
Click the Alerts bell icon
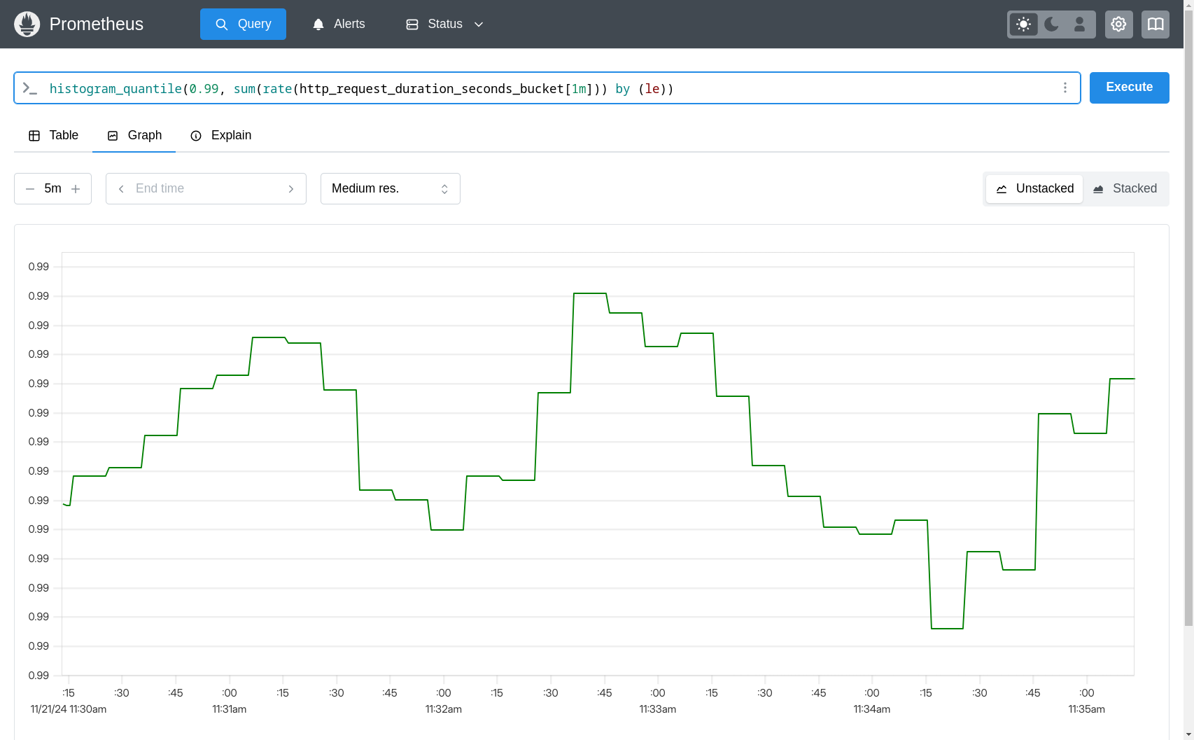point(318,23)
